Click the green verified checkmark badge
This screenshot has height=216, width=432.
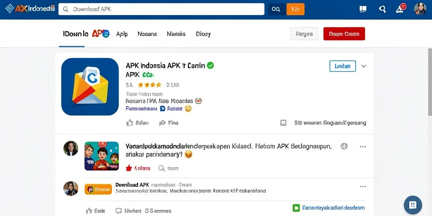tap(210, 65)
